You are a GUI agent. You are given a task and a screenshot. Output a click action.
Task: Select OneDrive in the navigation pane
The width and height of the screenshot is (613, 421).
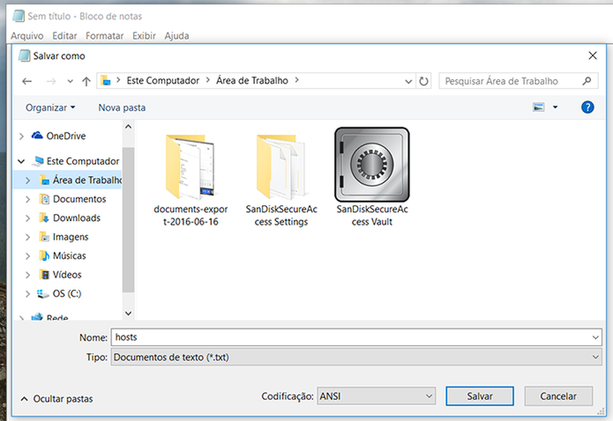(x=65, y=136)
